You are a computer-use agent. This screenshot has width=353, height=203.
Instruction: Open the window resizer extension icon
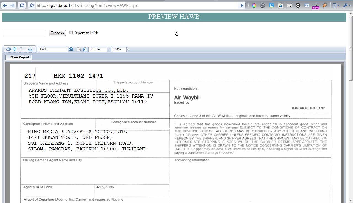(307, 5)
